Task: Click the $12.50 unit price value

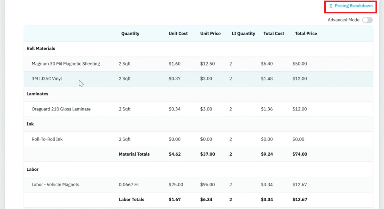Action: pos(208,64)
